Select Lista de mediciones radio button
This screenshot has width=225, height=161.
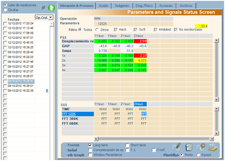tap(5, 5)
